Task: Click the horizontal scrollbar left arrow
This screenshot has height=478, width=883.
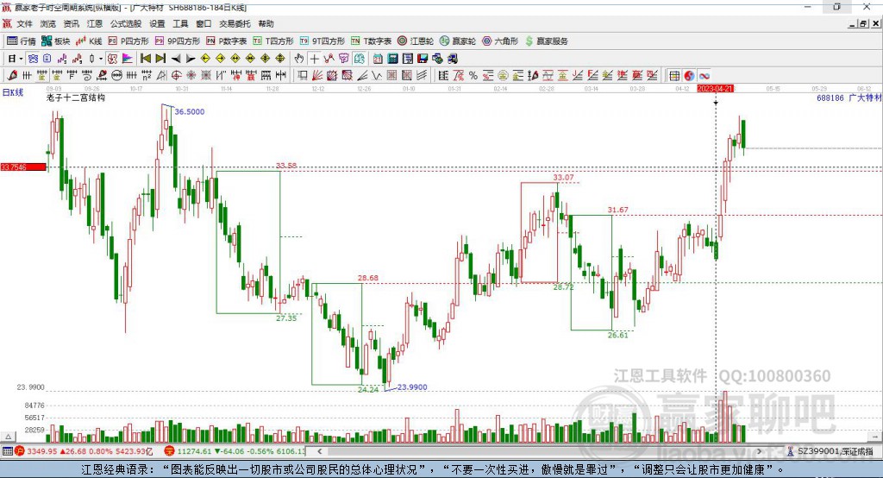Action: click(x=320, y=451)
